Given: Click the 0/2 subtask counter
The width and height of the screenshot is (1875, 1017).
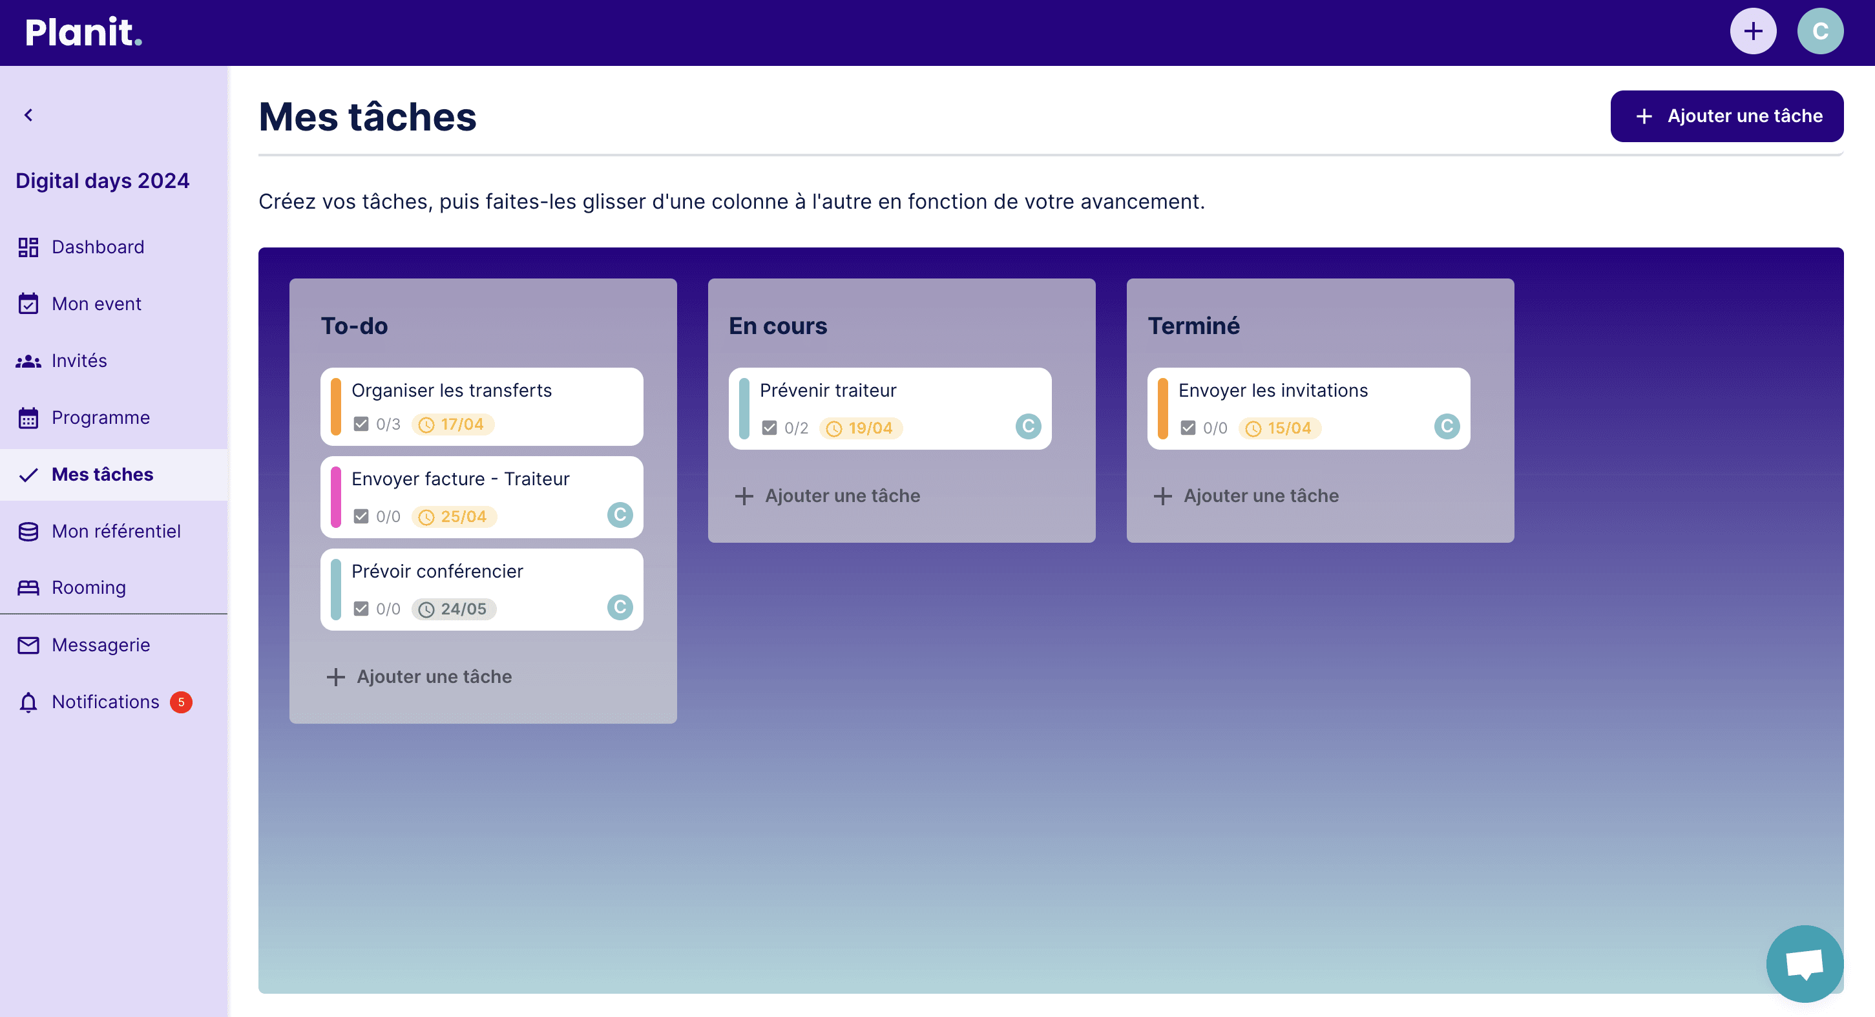Looking at the screenshot, I should click(796, 428).
